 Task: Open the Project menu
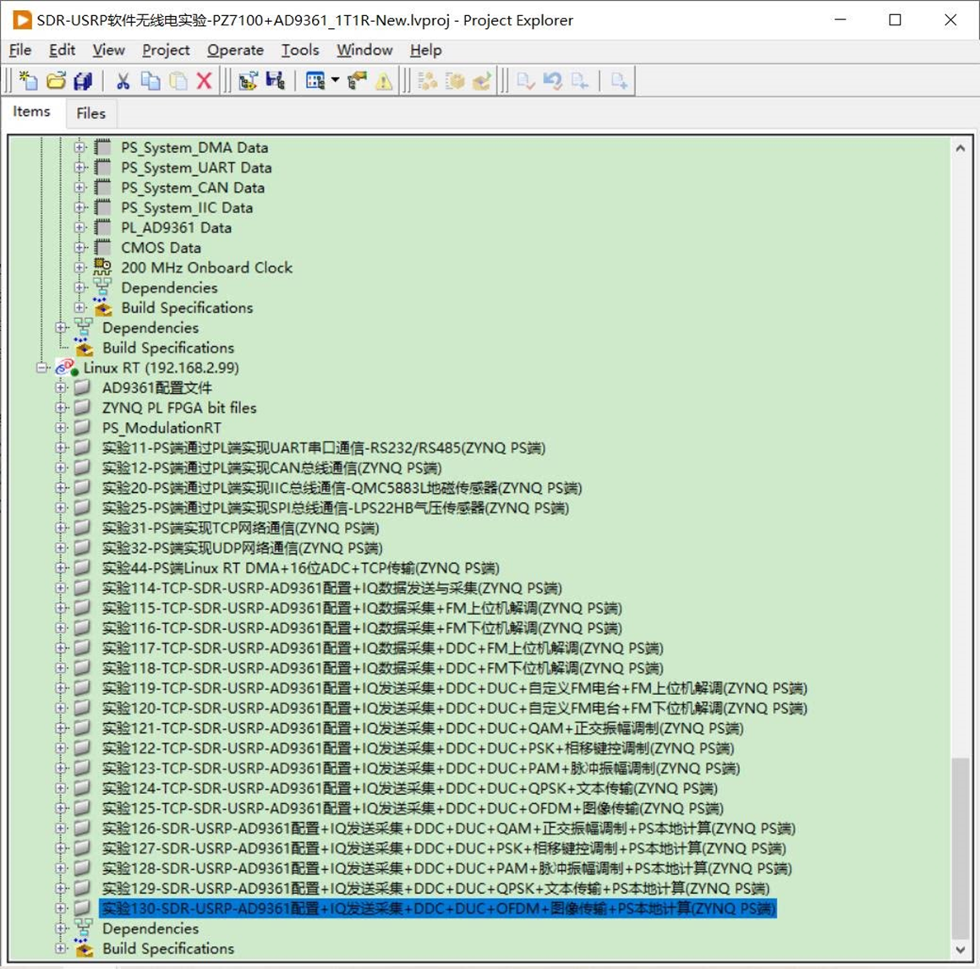(166, 50)
